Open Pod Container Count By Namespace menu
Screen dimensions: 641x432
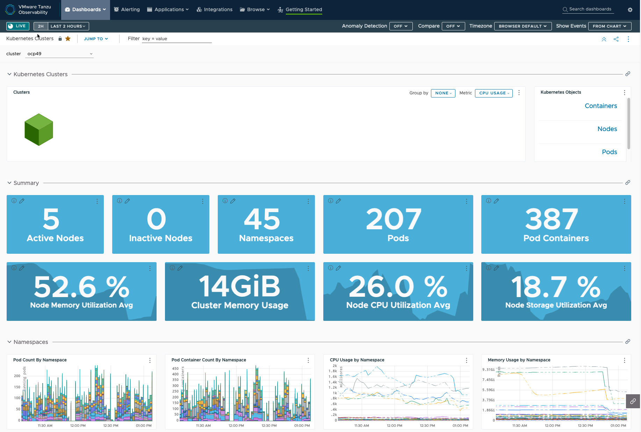coord(308,360)
